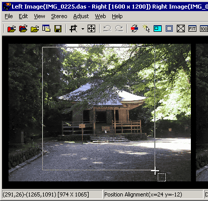Viewport: 208px width, 201px height.
Task: Click the yellow open folder icon
Action: tap(35, 29)
